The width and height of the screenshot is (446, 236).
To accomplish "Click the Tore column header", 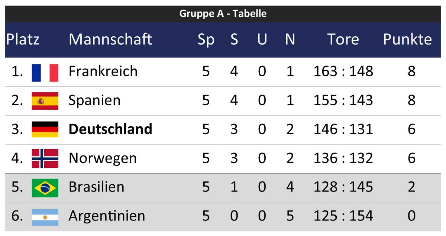I will point(343,39).
